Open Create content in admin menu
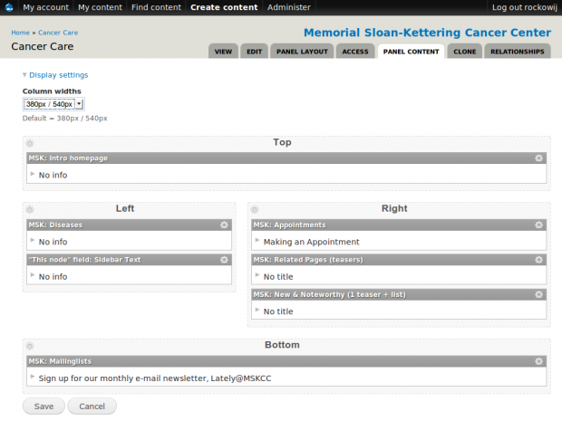Viewport: 562px width, 421px height. (x=224, y=7)
